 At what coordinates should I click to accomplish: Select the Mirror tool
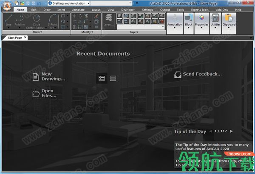pyautogui.click(x=80, y=21)
